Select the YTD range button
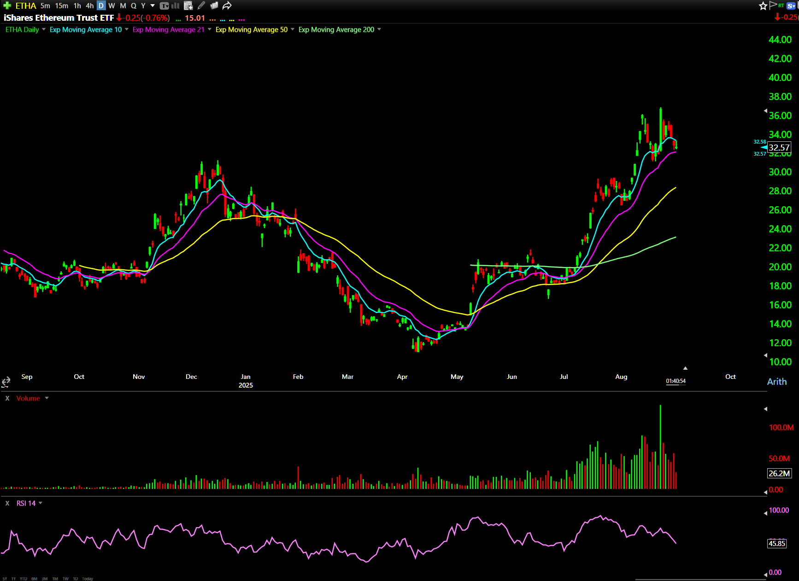The height and width of the screenshot is (581, 799). coord(23,579)
